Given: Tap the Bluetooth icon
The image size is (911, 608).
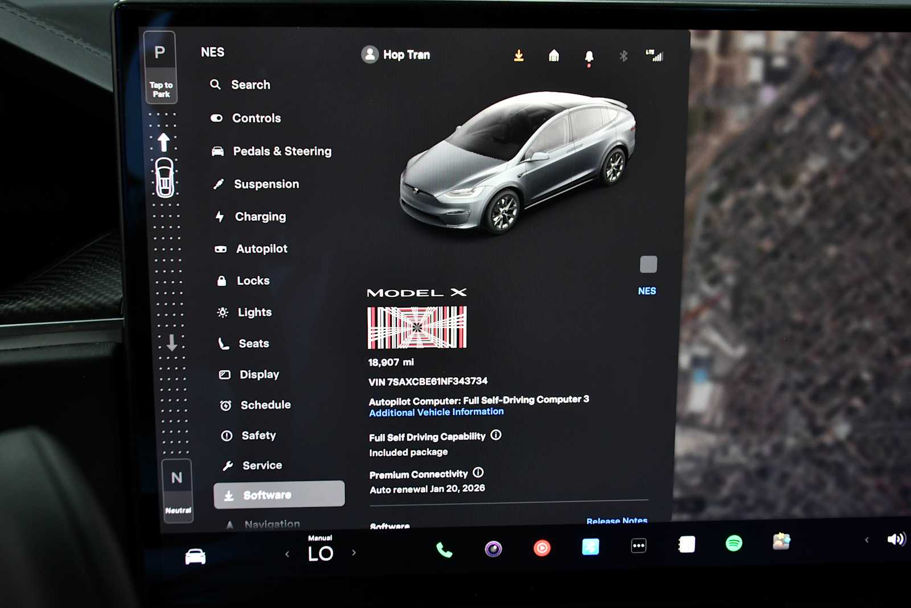Looking at the screenshot, I should (x=623, y=56).
